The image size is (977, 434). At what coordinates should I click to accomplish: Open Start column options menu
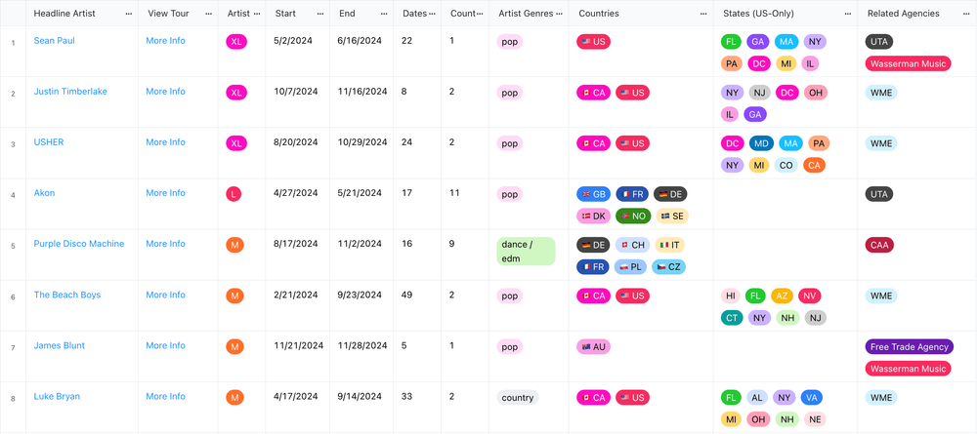coord(320,13)
